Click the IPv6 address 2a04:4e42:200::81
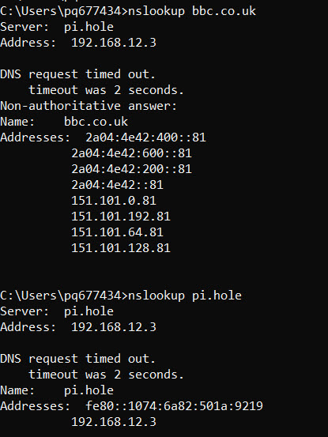Image resolution: width=328 pixels, height=437 pixels. click(x=131, y=169)
